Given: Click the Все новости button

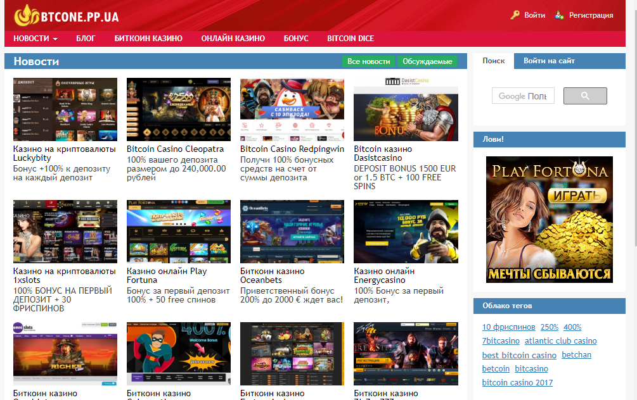Looking at the screenshot, I should pyautogui.click(x=368, y=61).
